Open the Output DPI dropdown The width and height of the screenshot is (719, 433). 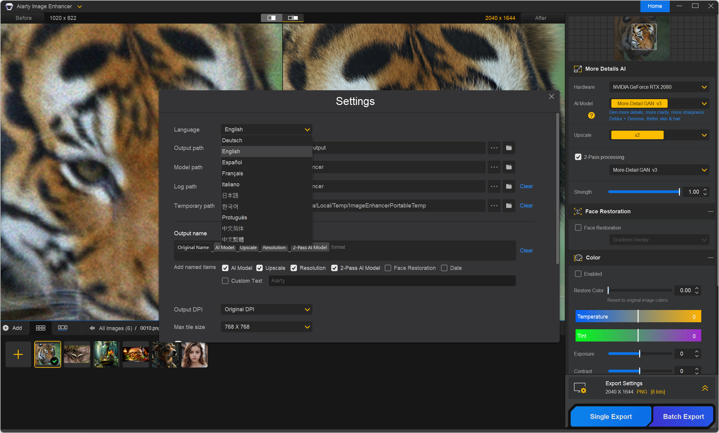[266, 309]
